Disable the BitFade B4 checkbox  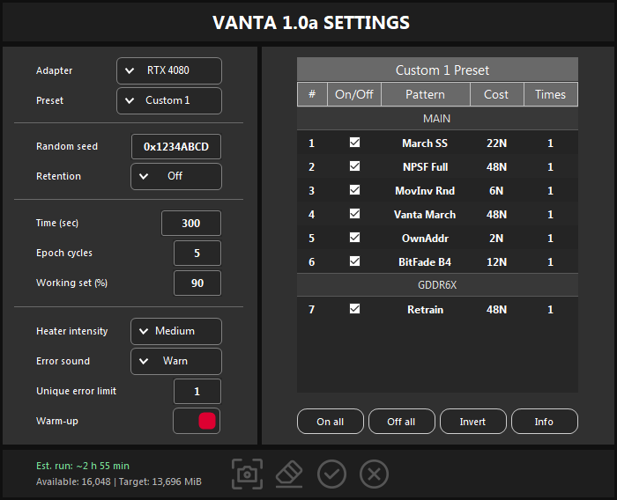[x=354, y=261]
